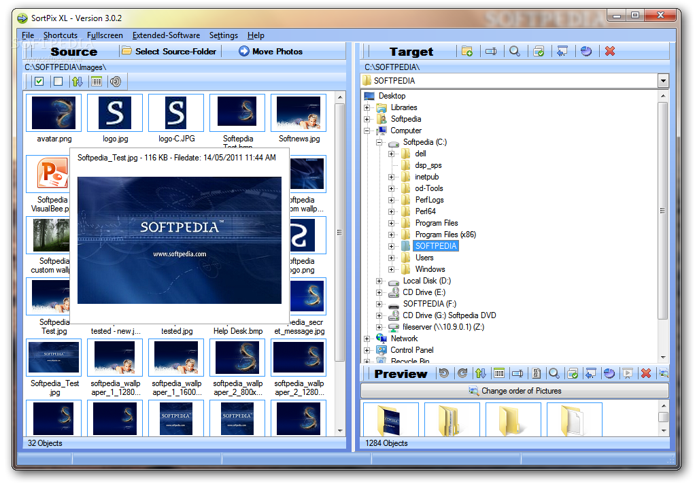Click the blue arrow board icon in Target toolbar

tap(562, 52)
